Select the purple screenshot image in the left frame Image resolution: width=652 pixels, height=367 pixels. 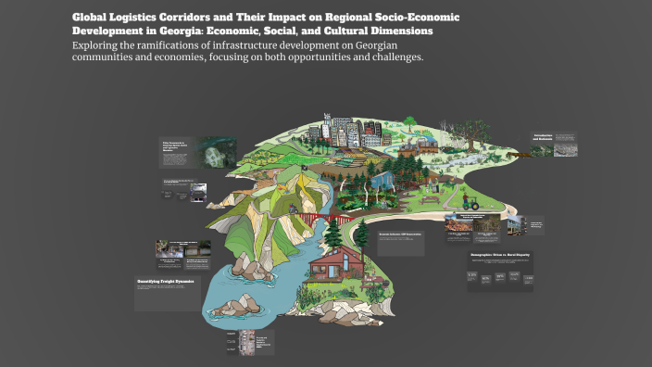click(x=198, y=193)
